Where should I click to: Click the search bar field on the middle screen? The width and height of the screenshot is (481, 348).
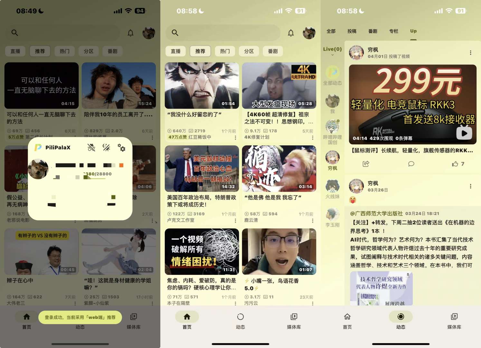(x=223, y=33)
